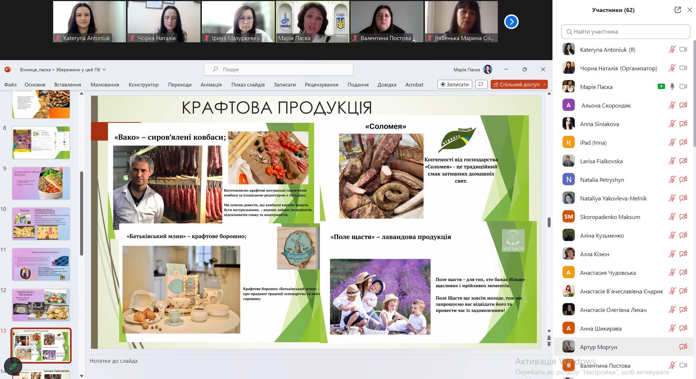This screenshot has height=379, width=696.
Task: Click the Записати record button
Action: pos(455,85)
